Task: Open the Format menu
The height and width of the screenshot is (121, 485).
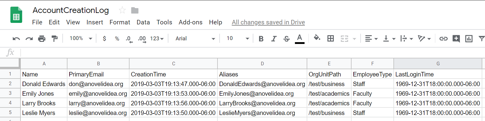Action: 120,22
